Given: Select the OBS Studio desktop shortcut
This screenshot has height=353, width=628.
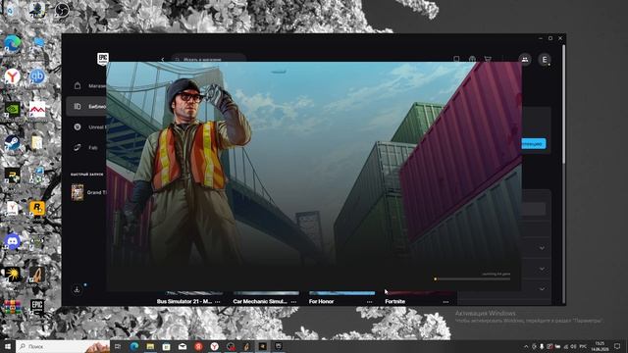Looking at the screenshot, I should click(x=62, y=10).
